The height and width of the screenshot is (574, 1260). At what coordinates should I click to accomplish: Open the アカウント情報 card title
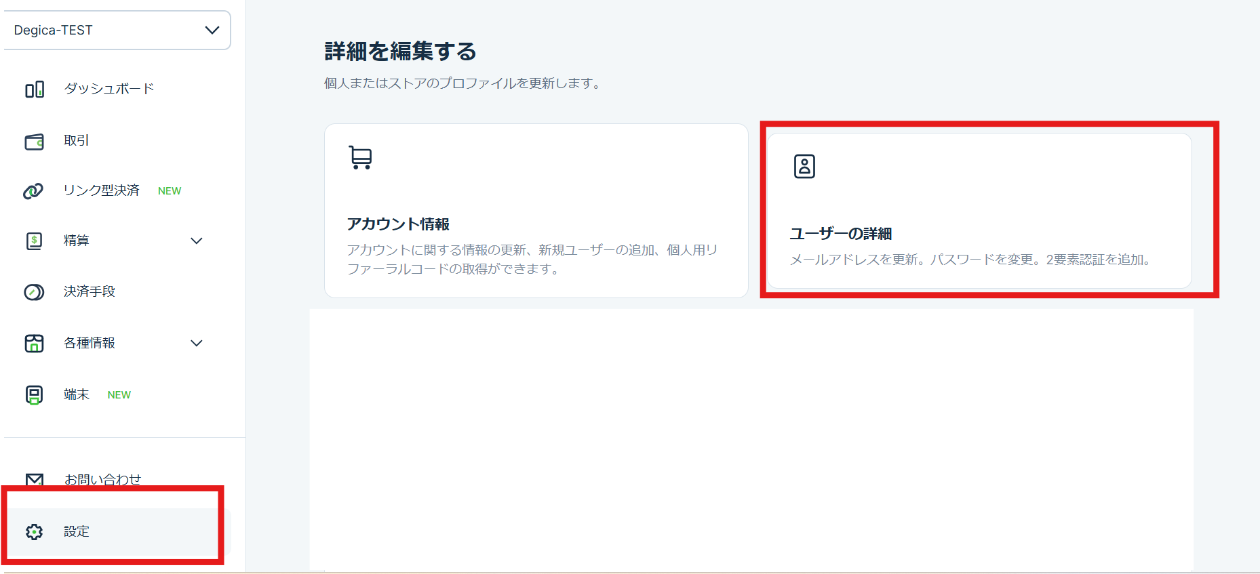pyautogui.click(x=398, y=224)
